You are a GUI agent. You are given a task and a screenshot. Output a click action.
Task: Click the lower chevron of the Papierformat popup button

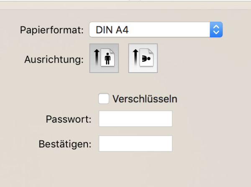[x=216, y=33]
